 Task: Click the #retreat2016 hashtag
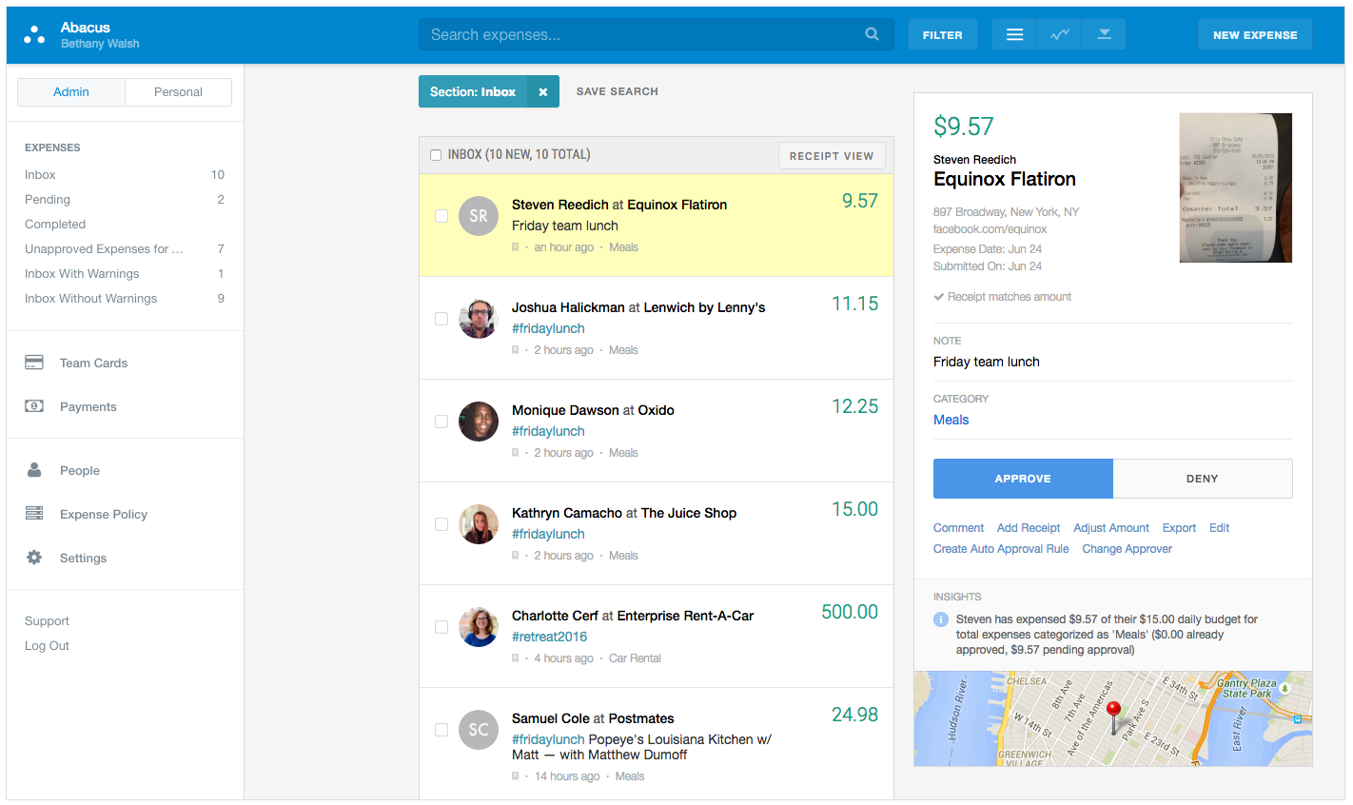tap(549, 637)
